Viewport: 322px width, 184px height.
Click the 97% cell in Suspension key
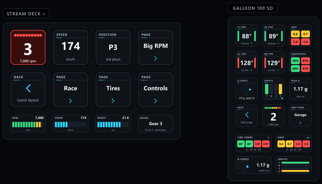pyautogui.click(x=305, y=69)
